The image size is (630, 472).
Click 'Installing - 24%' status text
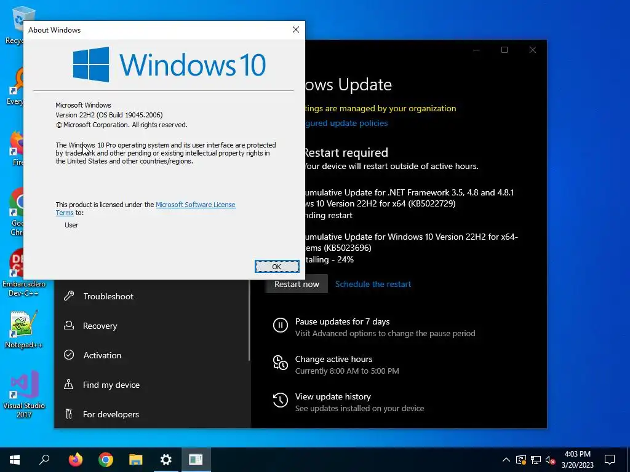point(329,260)
